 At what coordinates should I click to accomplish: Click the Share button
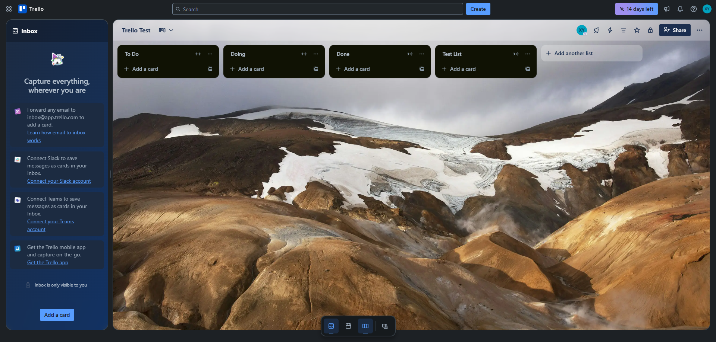pos(675,30)
